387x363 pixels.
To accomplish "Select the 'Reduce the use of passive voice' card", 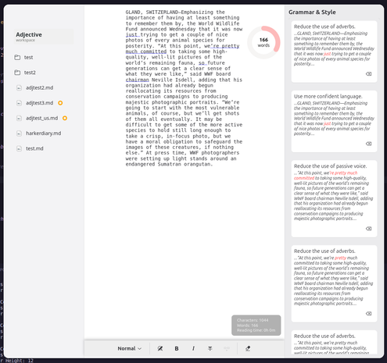I will [x=334, y=198].
